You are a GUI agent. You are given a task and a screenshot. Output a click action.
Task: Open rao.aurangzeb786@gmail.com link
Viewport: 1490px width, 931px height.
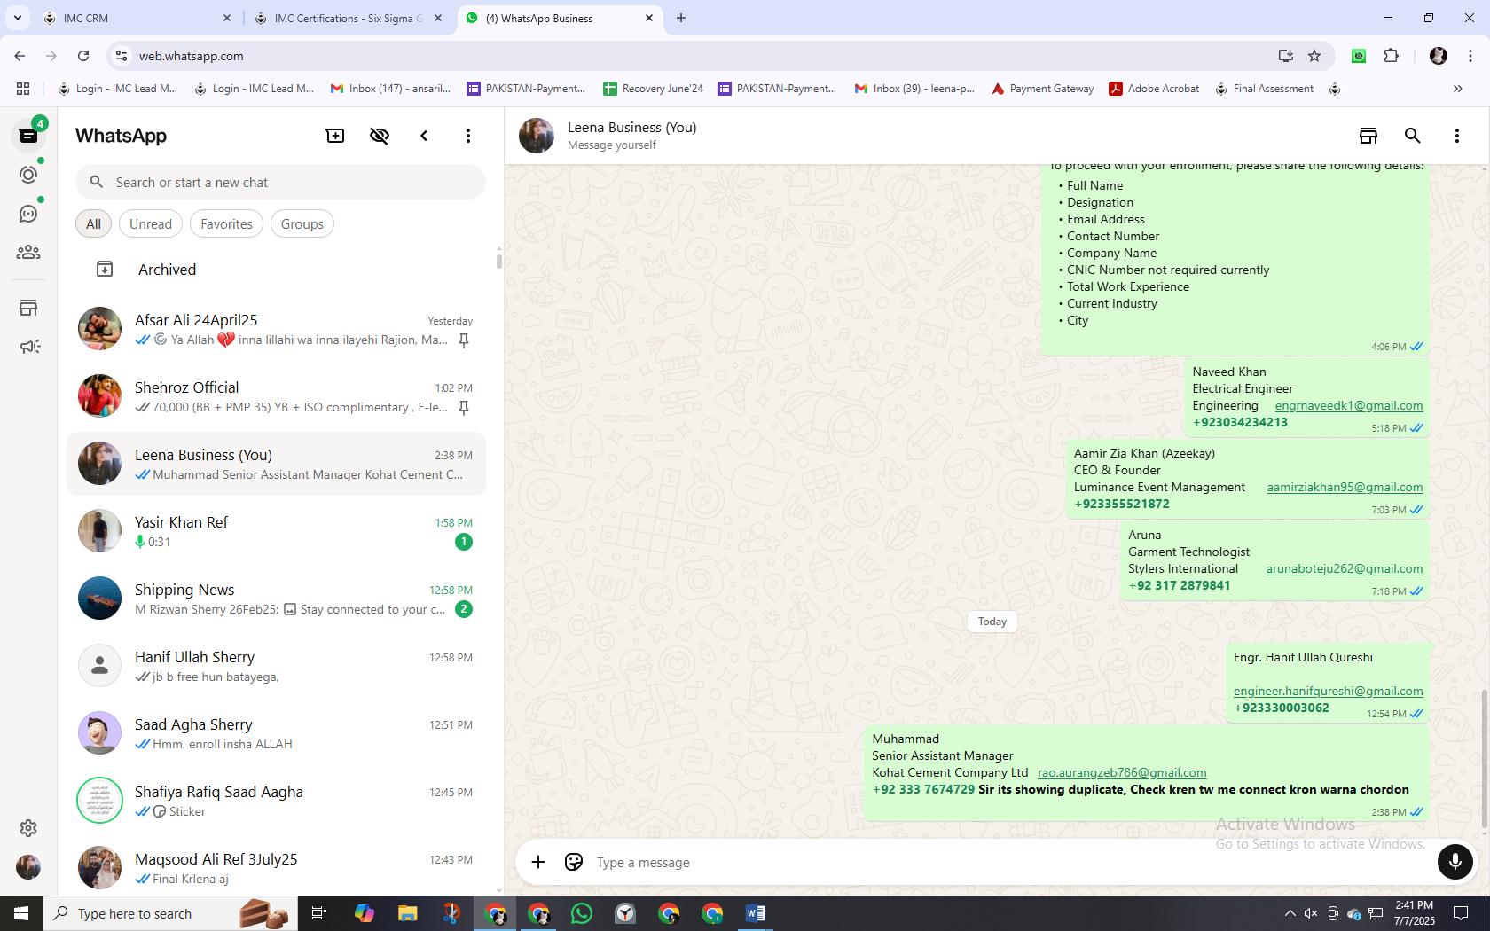[x=1122, y=772]
